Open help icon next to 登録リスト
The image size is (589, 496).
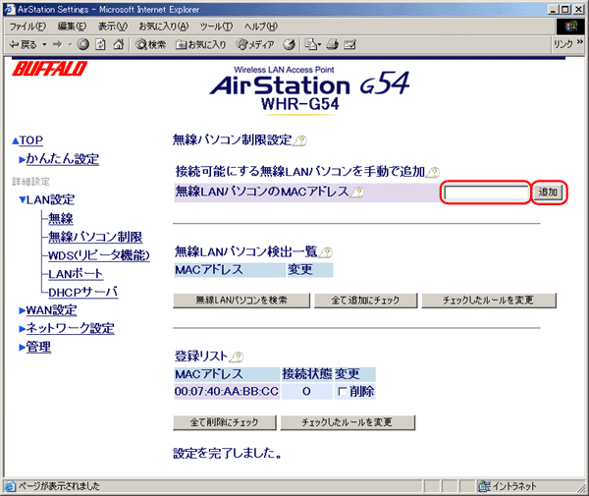coord(237,357)
